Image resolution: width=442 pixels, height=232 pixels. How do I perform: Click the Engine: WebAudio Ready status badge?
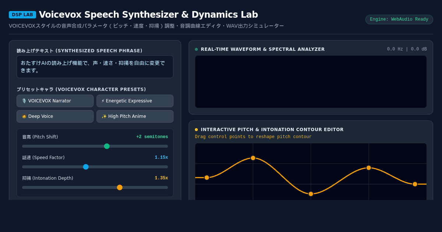coord(399,20)
